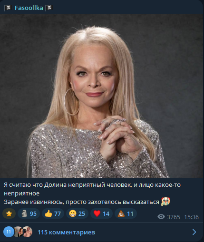Click the view count 3765
This screenshot has width=204, height=242.
coord(174,217)
